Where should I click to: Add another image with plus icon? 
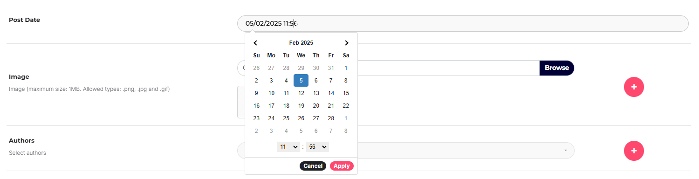(634, 87)
